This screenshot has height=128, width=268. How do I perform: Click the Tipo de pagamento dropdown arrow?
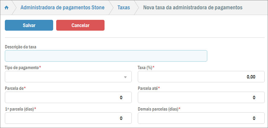(125, 77)
